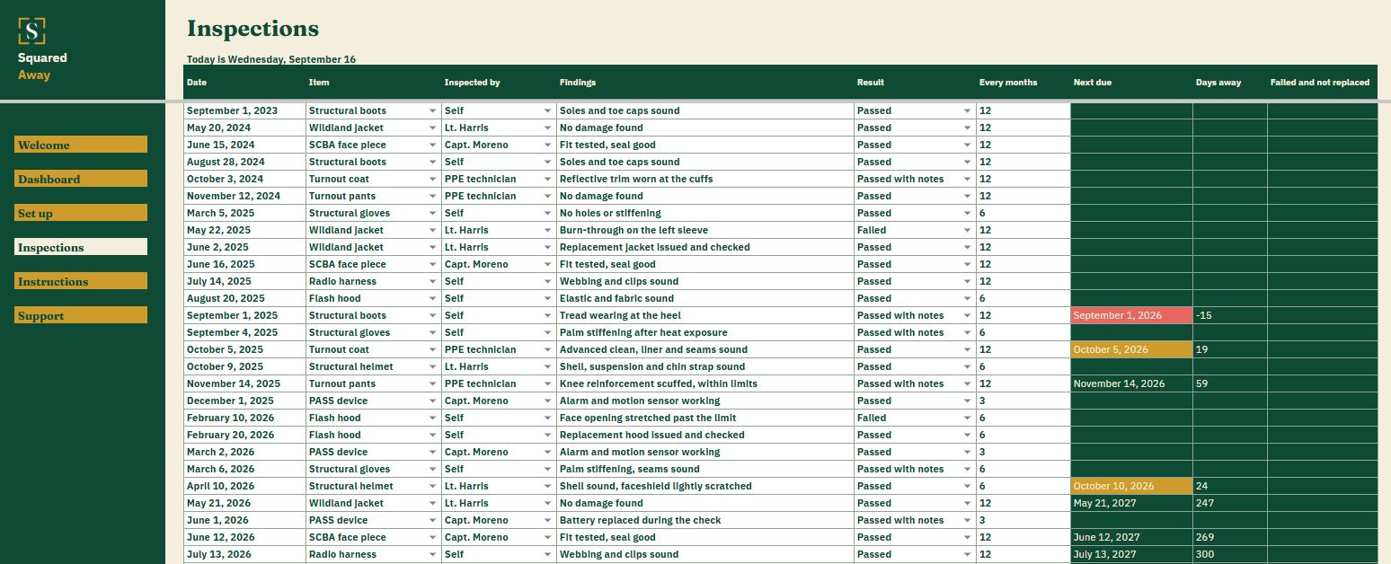Click the 'Replacement jacket issued and checked' cell
The height and width of the screenshot is (564, 1391).
(x=705, y=247)
